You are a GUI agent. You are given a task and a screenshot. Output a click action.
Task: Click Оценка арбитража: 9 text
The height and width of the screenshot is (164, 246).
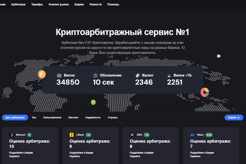click(90, 144)
